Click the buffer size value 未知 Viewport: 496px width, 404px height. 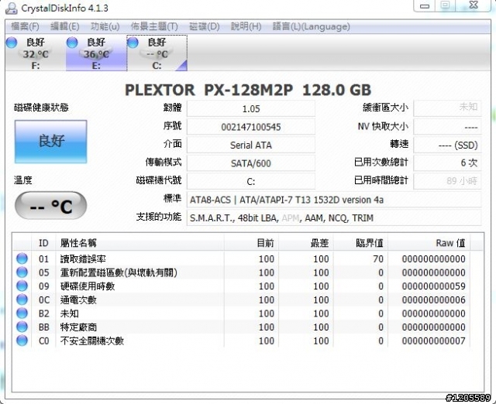click(x=447, y=108)
